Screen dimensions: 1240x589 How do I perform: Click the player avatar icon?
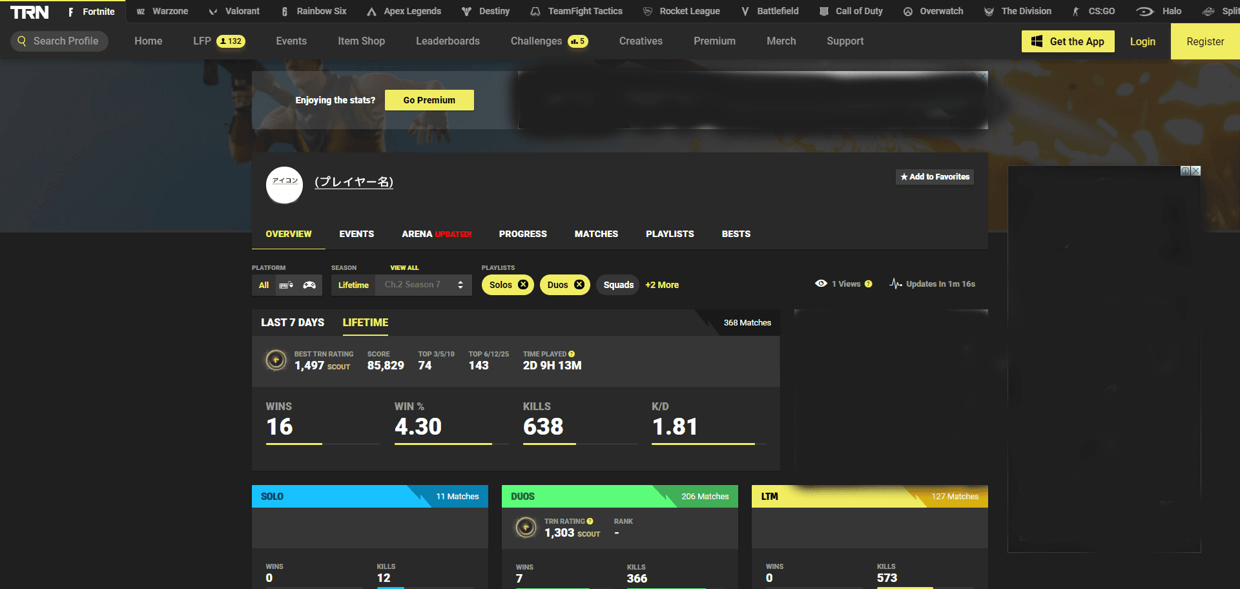coord(284,185)
